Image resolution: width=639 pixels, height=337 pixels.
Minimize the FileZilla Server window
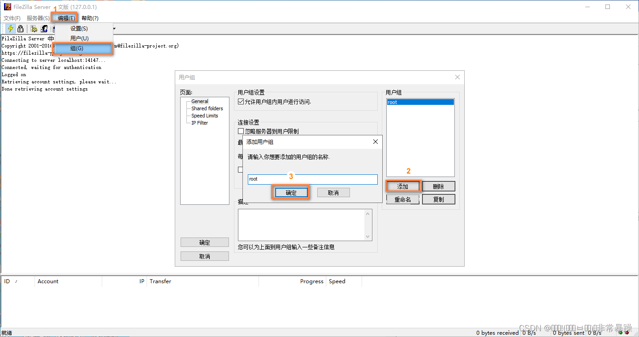587,7
